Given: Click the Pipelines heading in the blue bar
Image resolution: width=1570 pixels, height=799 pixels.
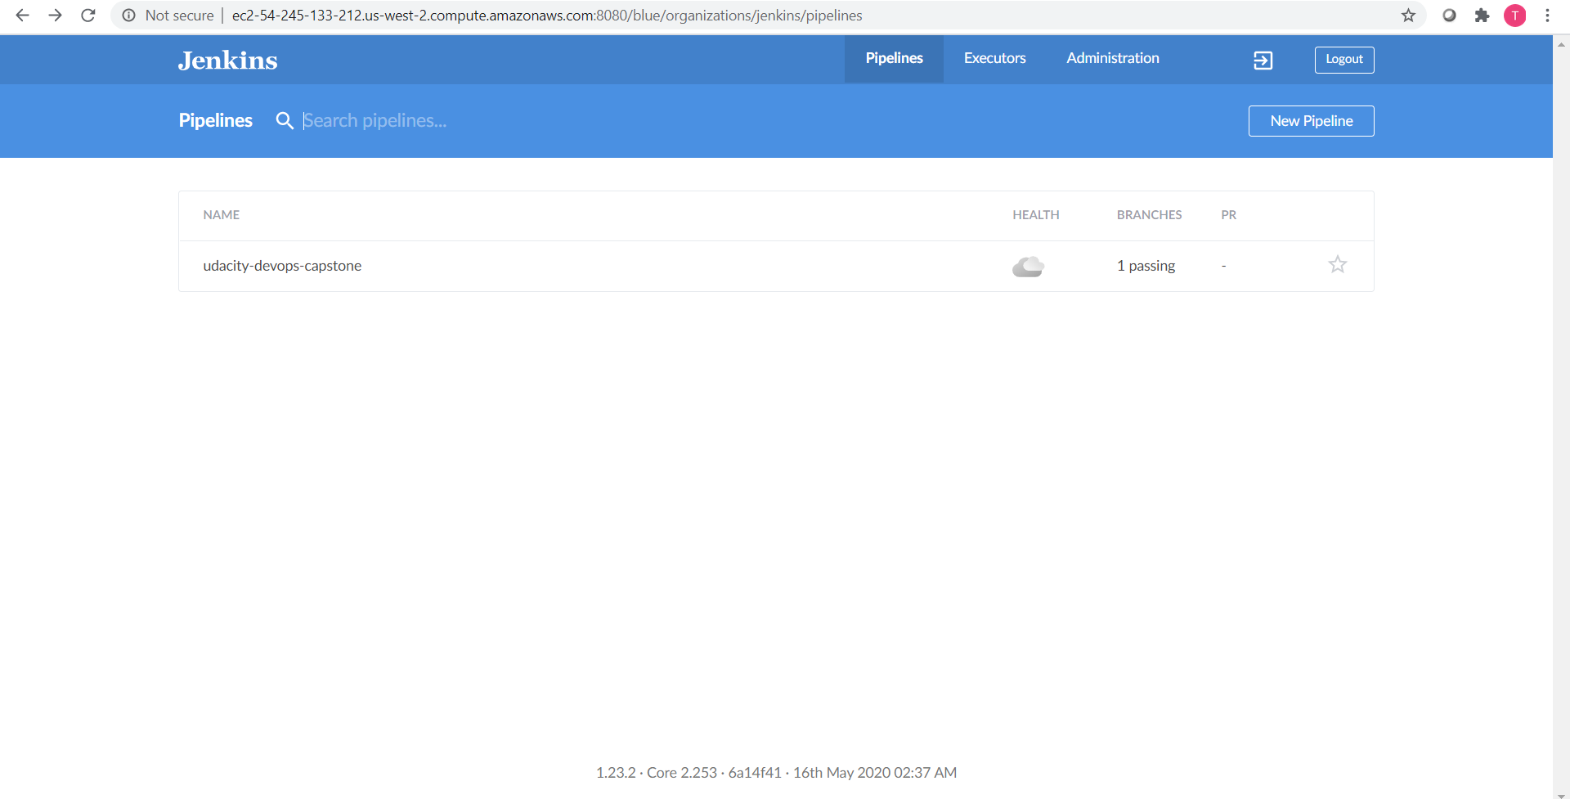Looking at the screenshot, I should click(x=216, y=121).
